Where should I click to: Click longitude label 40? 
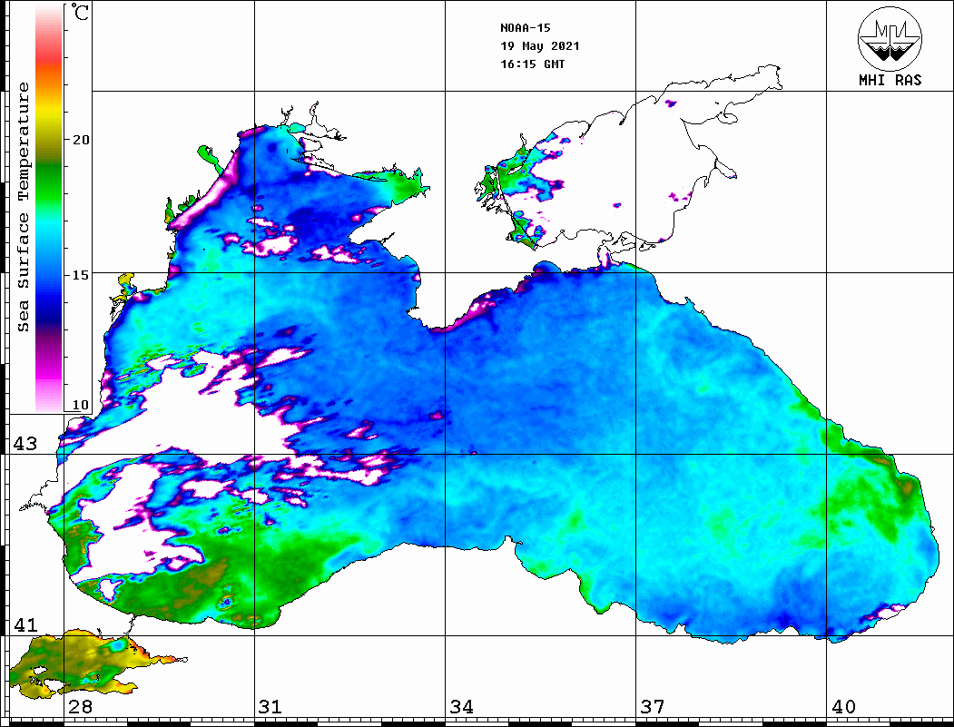click(843, 706)
